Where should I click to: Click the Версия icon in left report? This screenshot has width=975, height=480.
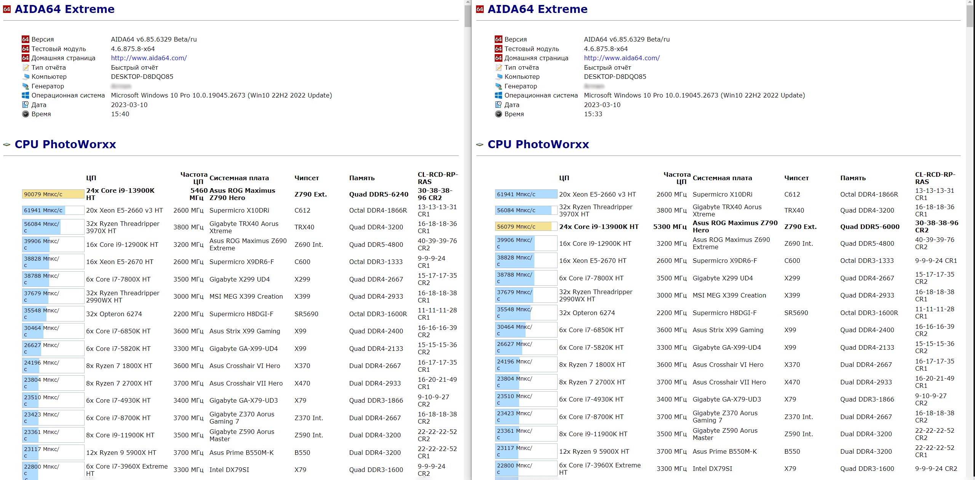26,39
